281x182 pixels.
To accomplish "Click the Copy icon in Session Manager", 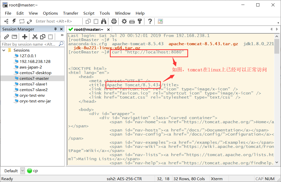I will (43, 37).
